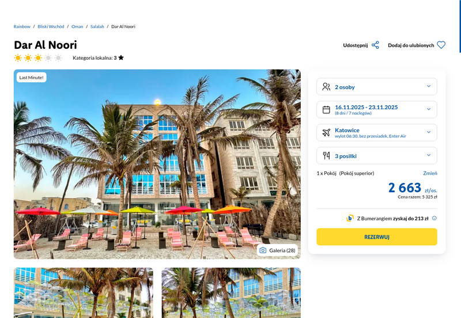Click the Zmień room change link
The image size is (461, 318).
tap(430, 173)
